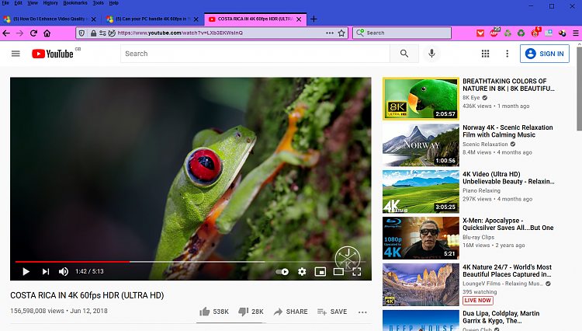Click the Pocket extension icon
This screenshot has width=582, height=331.
pos(480,33)
